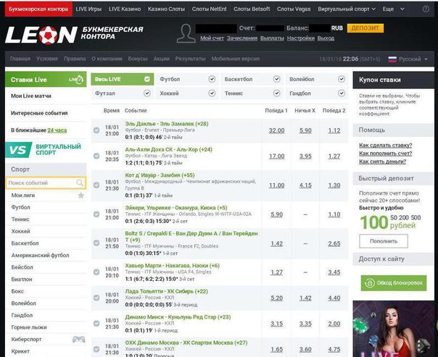The image size is (438, 357).
Task: Open the Букмекерская контора tab
Action: click(38, 9)
